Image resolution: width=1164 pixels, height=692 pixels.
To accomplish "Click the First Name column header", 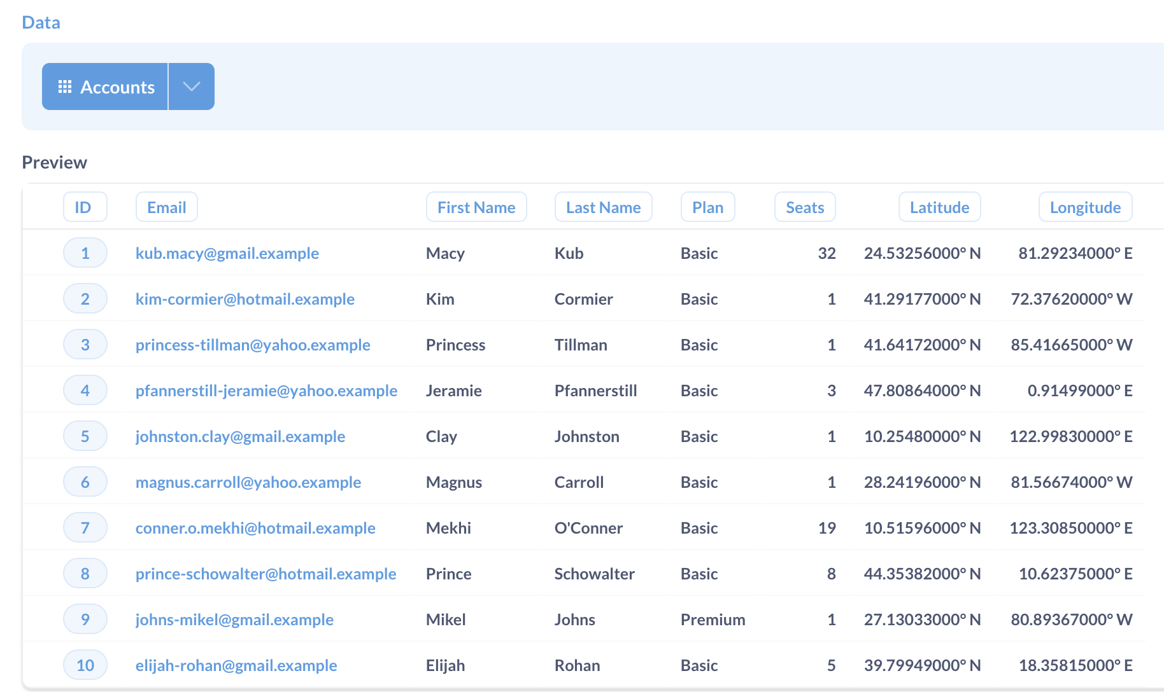I will pos(476,207).
